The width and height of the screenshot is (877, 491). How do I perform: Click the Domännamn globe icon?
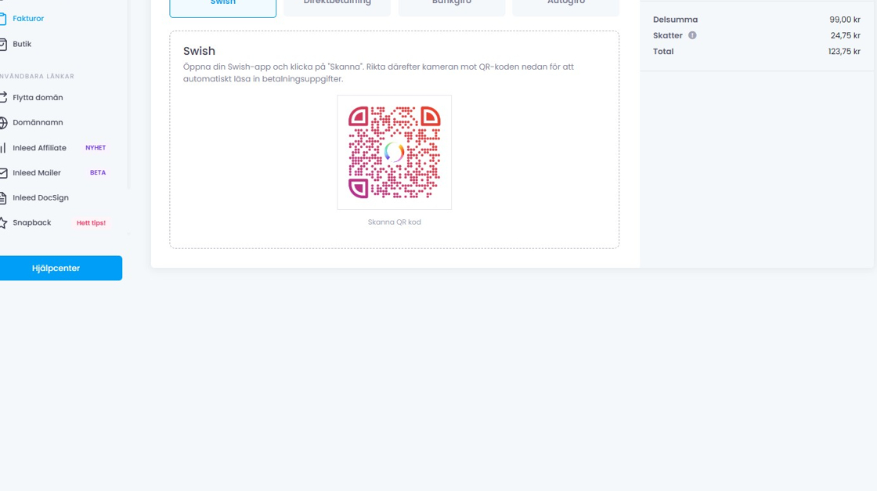pyautogui.click(x=3, y=123)
